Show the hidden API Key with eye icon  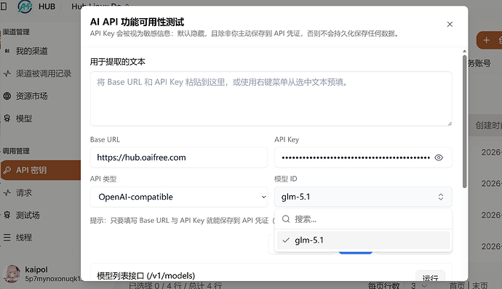pyautogui.click(x=439, y=158)
